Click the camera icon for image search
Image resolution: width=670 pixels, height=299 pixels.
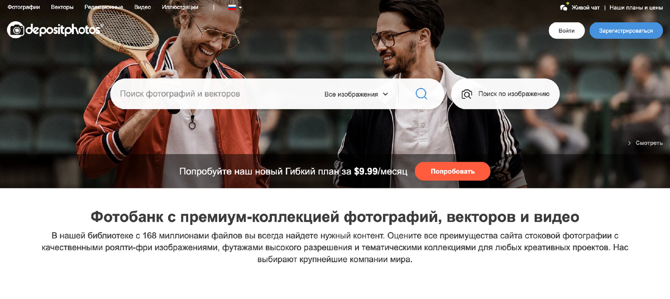point(467,94)
